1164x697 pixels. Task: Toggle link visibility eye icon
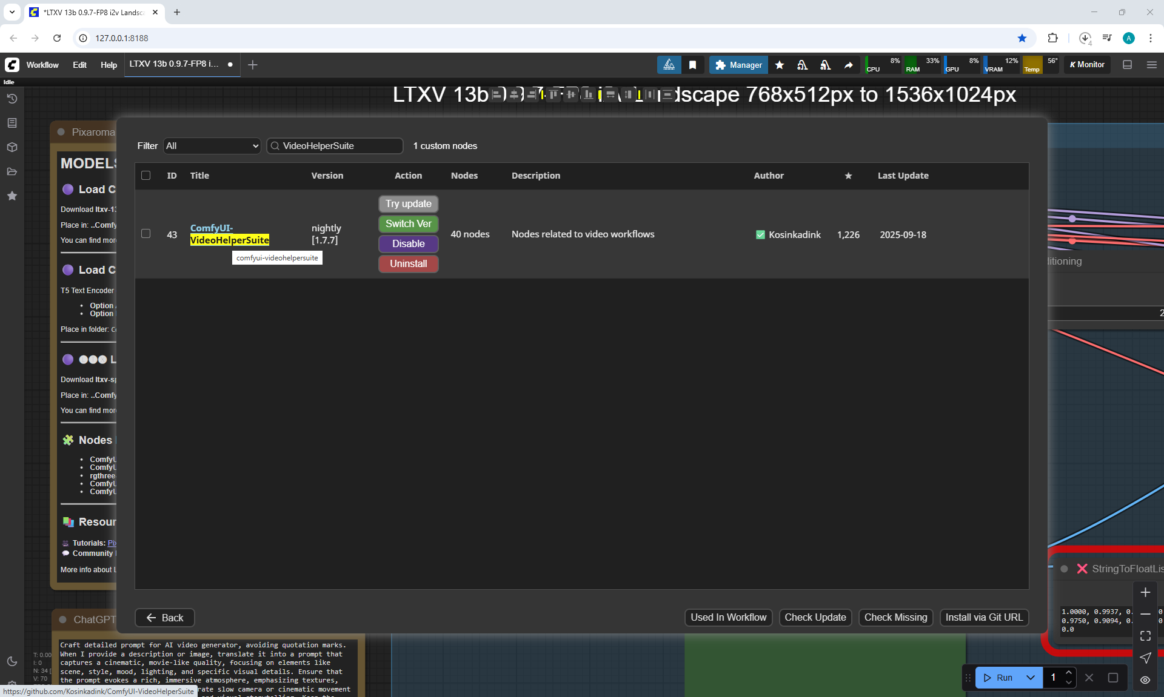[x=1145, y=680]
